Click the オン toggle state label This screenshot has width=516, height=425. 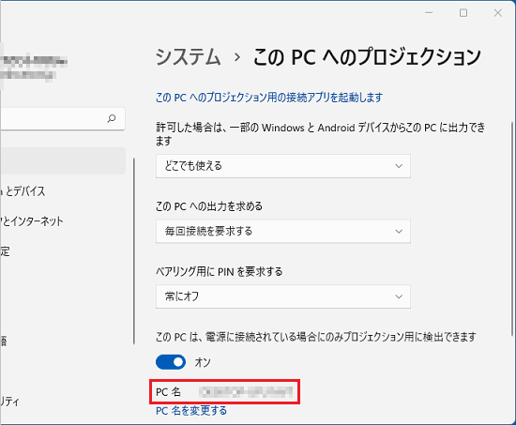point(203,362)
